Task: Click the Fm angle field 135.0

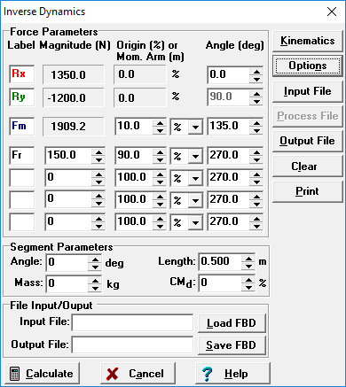Action: (229, 127)
